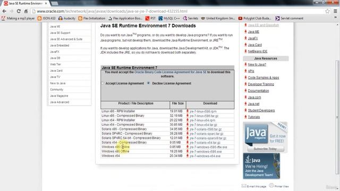Open the Servlets bookmark
Viewport: 340px width, 191px height.
tap(190, 19)
